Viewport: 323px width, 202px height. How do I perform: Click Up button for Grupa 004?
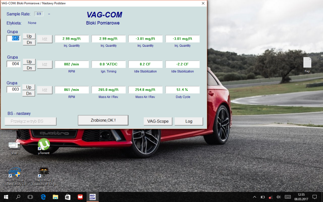(29, 62)
